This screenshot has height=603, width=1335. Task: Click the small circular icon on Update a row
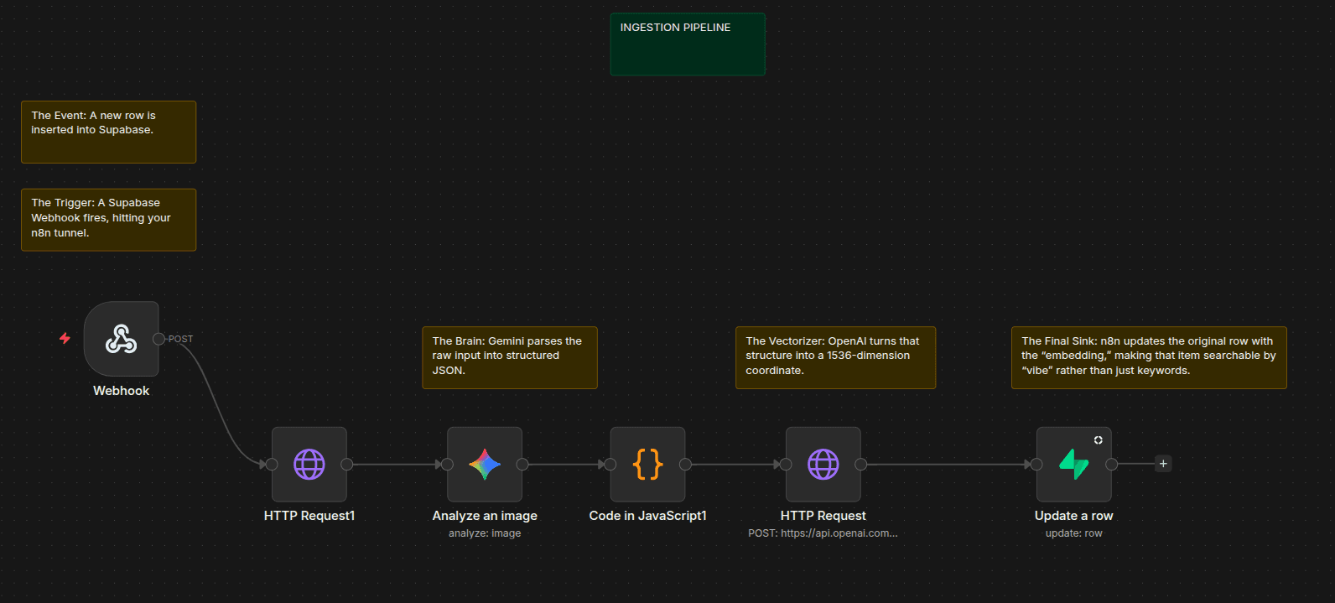[x=1098, y=440]
